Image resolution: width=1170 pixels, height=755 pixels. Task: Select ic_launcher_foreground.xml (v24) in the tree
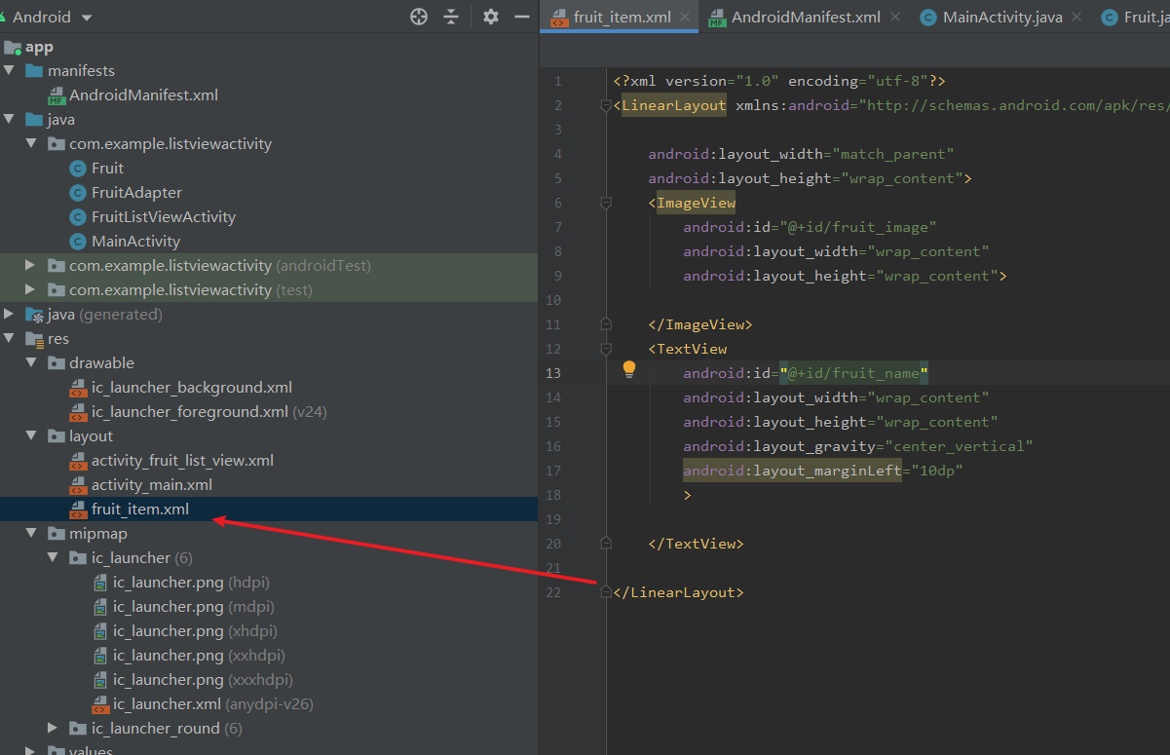[209, 412]
